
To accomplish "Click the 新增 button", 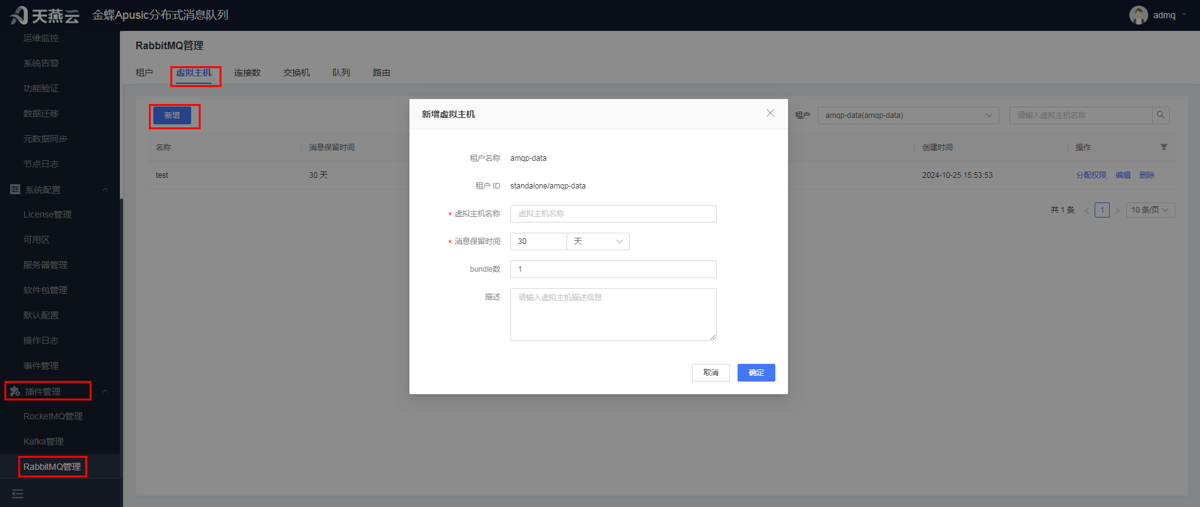I will [172, 115].
